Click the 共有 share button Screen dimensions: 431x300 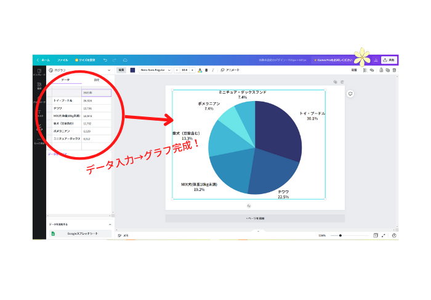389,60
